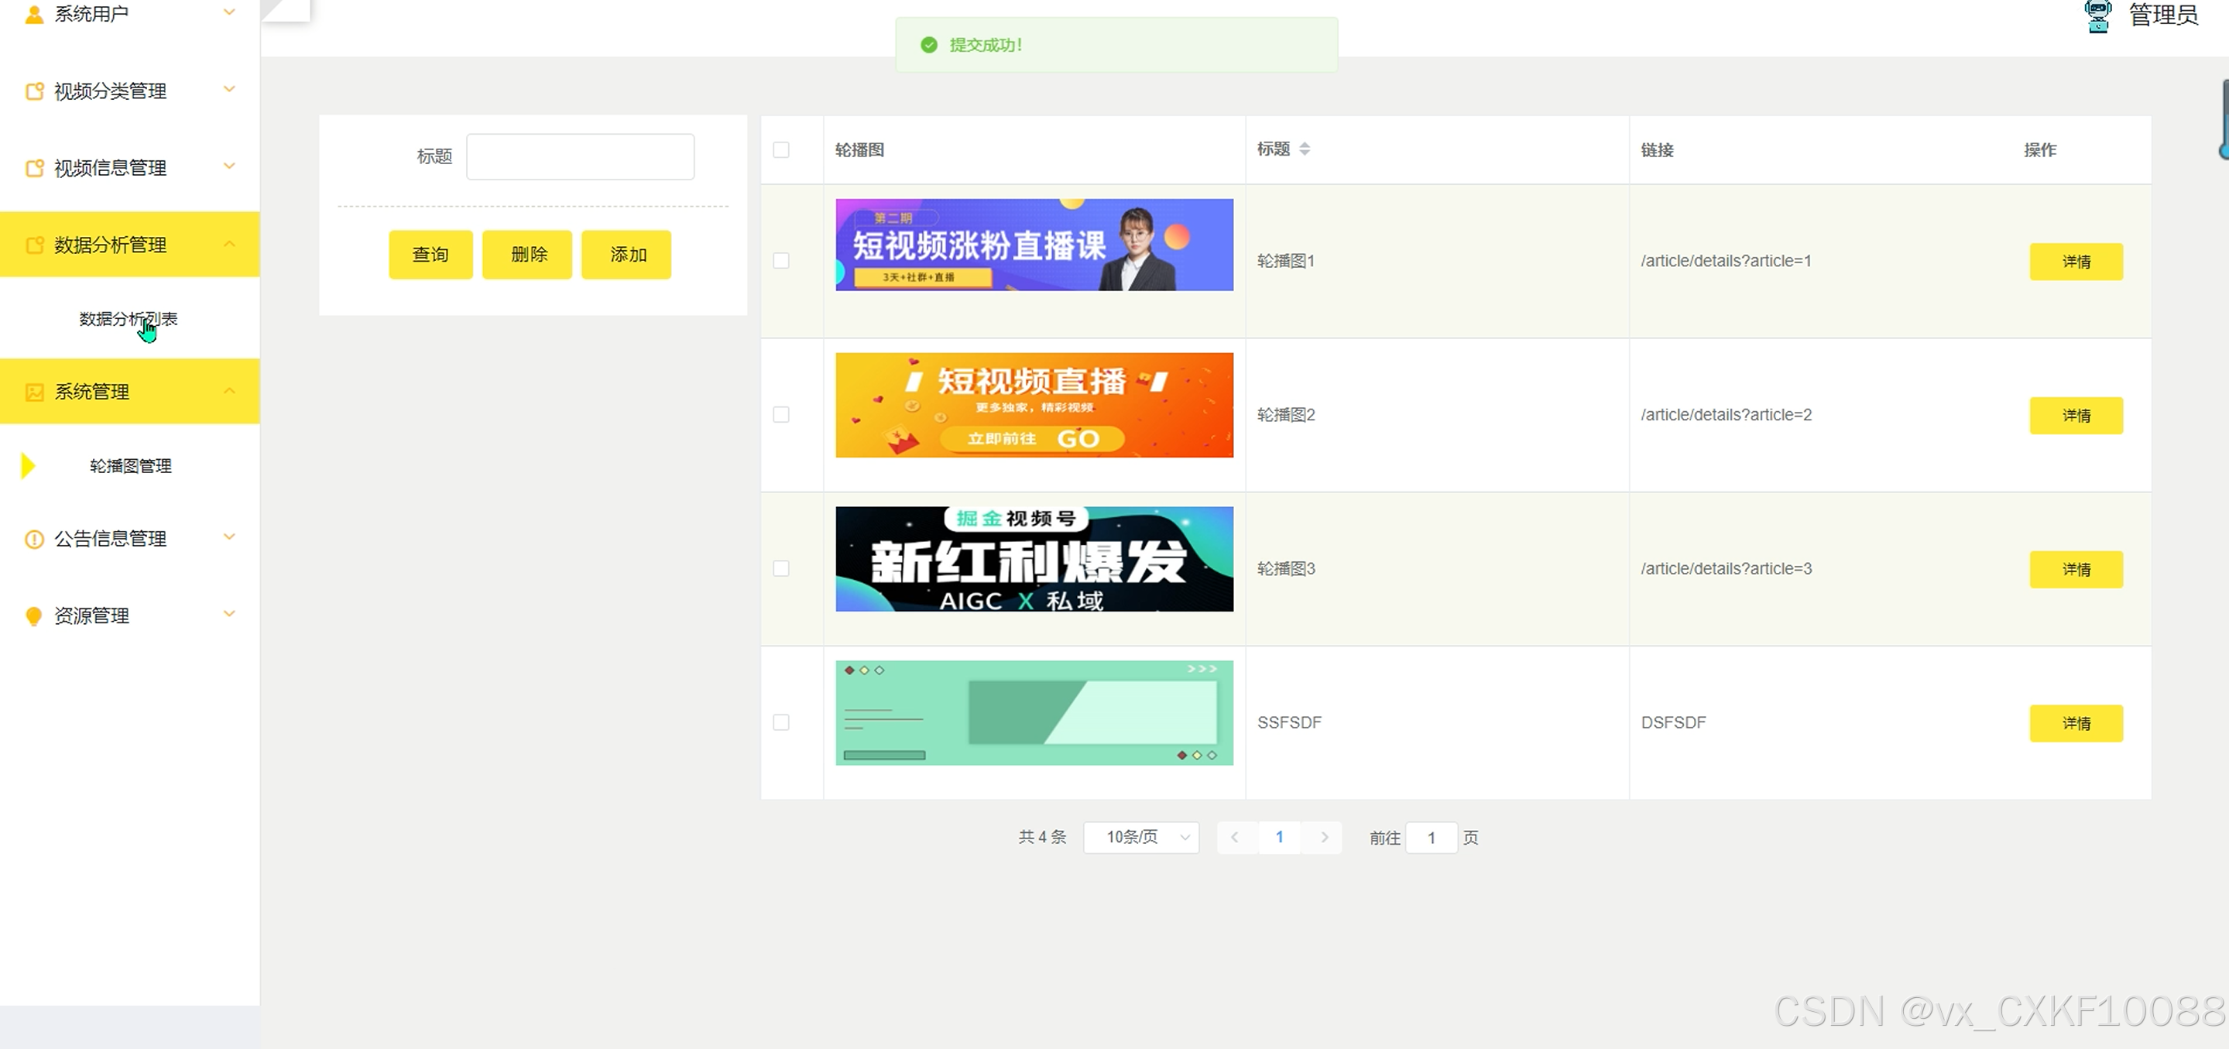Sort table by 标题 sort arrows
Screen dimensions: 2229x1049
[1304, 149]
